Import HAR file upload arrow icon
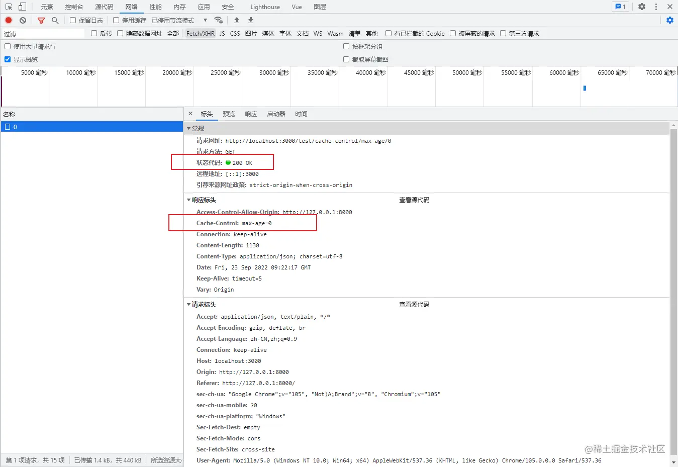The width and height of the screenshot is (678, 467). [x=237, y=20]
